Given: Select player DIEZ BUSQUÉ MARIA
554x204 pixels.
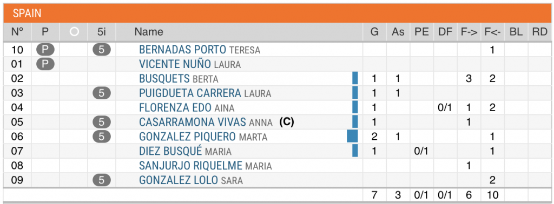Looking at the screenshot, I should click(185, 151).
